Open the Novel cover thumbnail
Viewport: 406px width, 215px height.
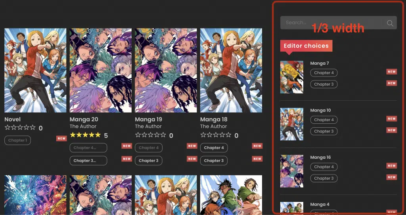click(35, 70)
